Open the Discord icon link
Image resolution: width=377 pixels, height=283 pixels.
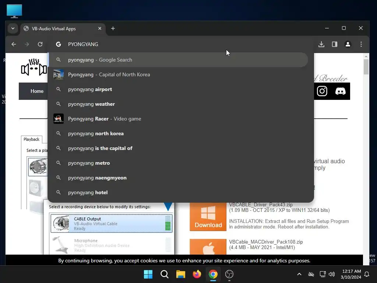[341, 91]
